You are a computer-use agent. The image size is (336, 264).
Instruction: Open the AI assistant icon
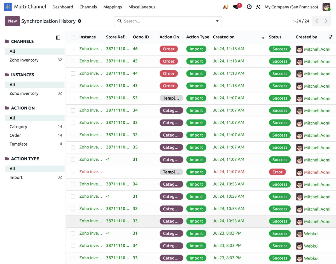[x=226, y=7]
